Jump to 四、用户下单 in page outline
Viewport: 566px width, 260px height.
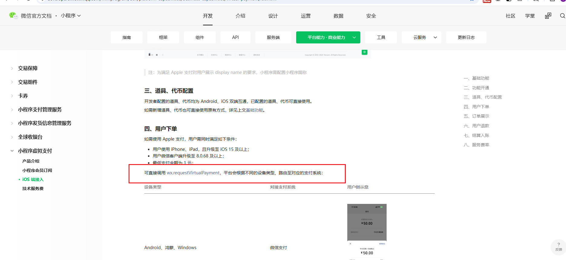(x=476, y=107)
